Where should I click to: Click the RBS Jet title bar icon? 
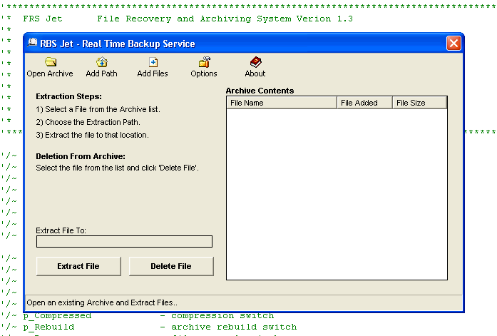33,44
